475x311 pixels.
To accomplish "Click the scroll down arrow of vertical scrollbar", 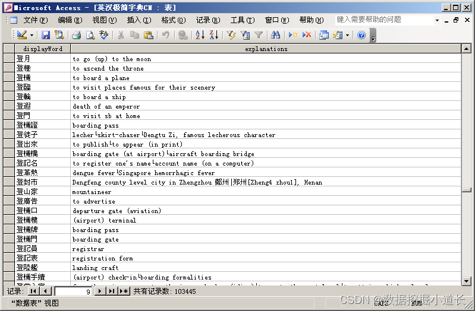I will [467, 281].
